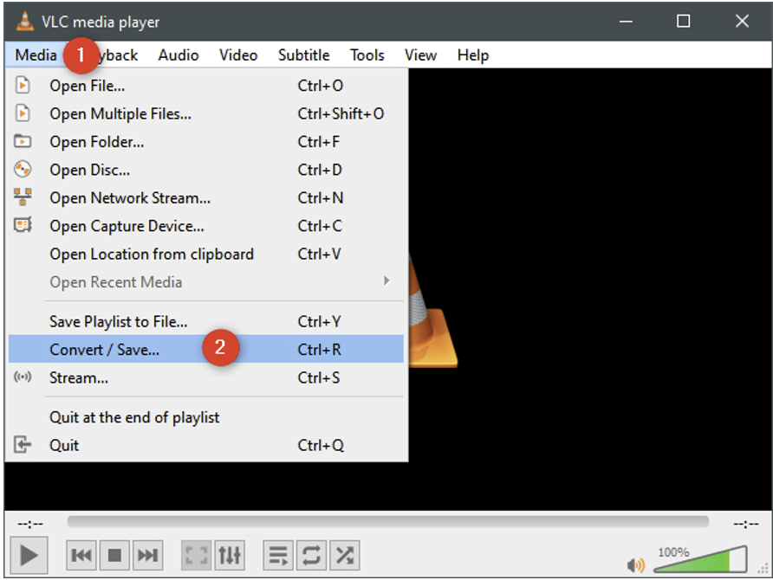Click the Ctrl+Q shortcut text
This screenshot has height=580, width=773.
point(321,445)
